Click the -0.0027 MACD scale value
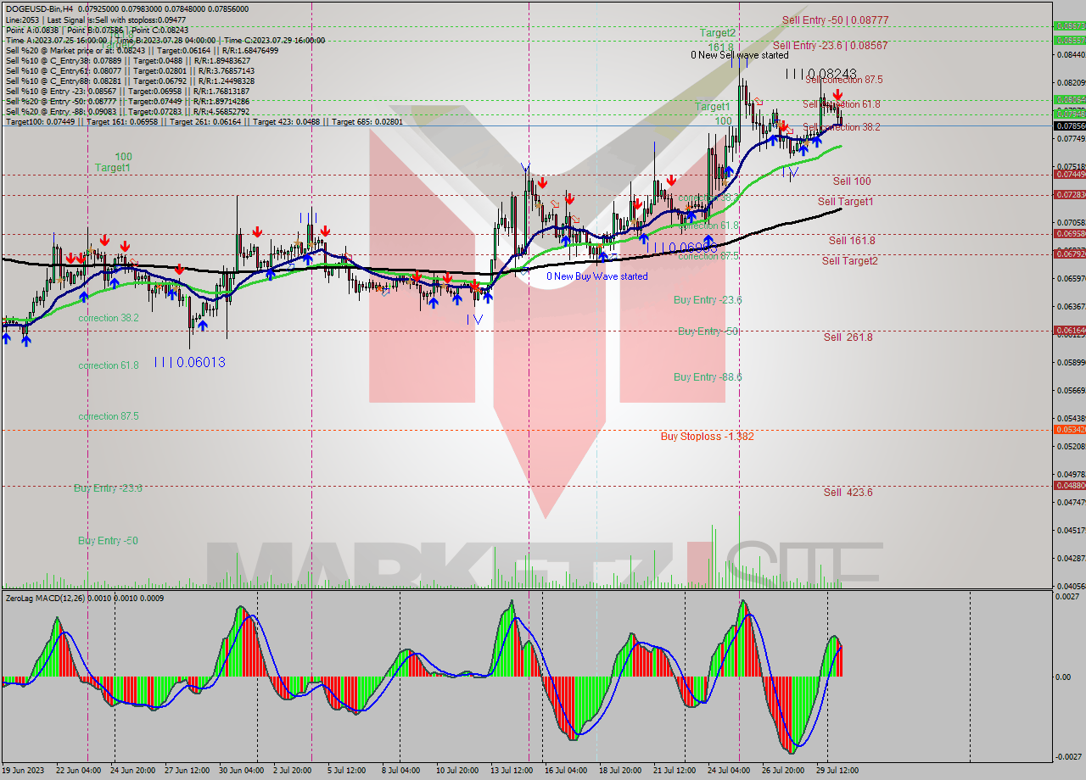The height and width of the screenshot is (780, 1086). point(1068,756)
